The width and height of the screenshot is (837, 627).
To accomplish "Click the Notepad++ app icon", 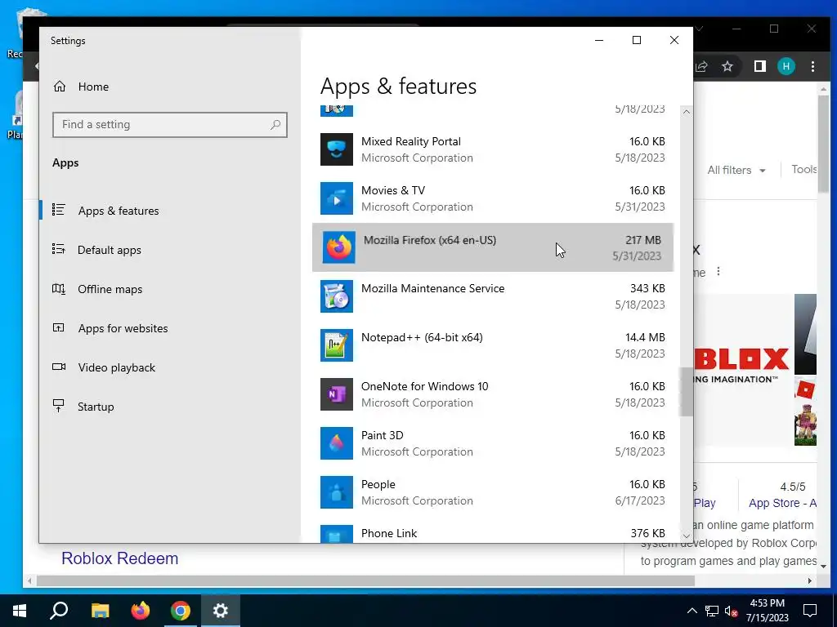I will pyautogui.click(x=336, y=345).
